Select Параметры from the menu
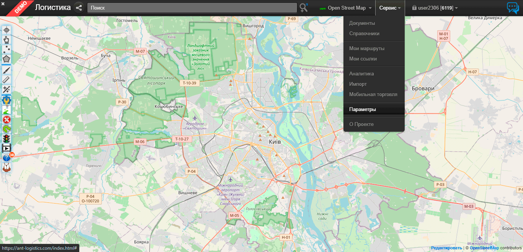This screenshot has width=523, height=252. (363, 109)
